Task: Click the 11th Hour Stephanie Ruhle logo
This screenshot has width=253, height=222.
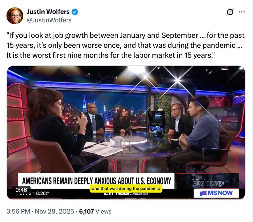Action: [x=126, y=194]
